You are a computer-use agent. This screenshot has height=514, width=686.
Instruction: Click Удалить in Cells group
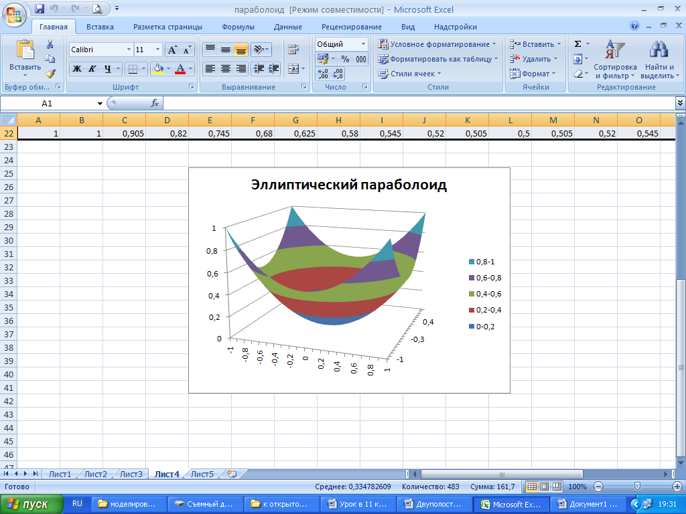(x=534, y=59)
